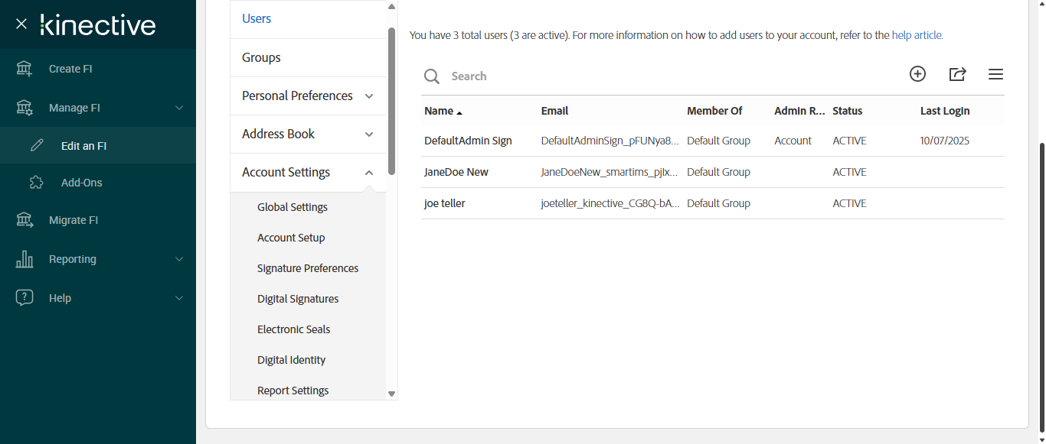Click the Create FI bank icon
The height and width of the screenshot is (444, 1046).
(x=25, y=69)
